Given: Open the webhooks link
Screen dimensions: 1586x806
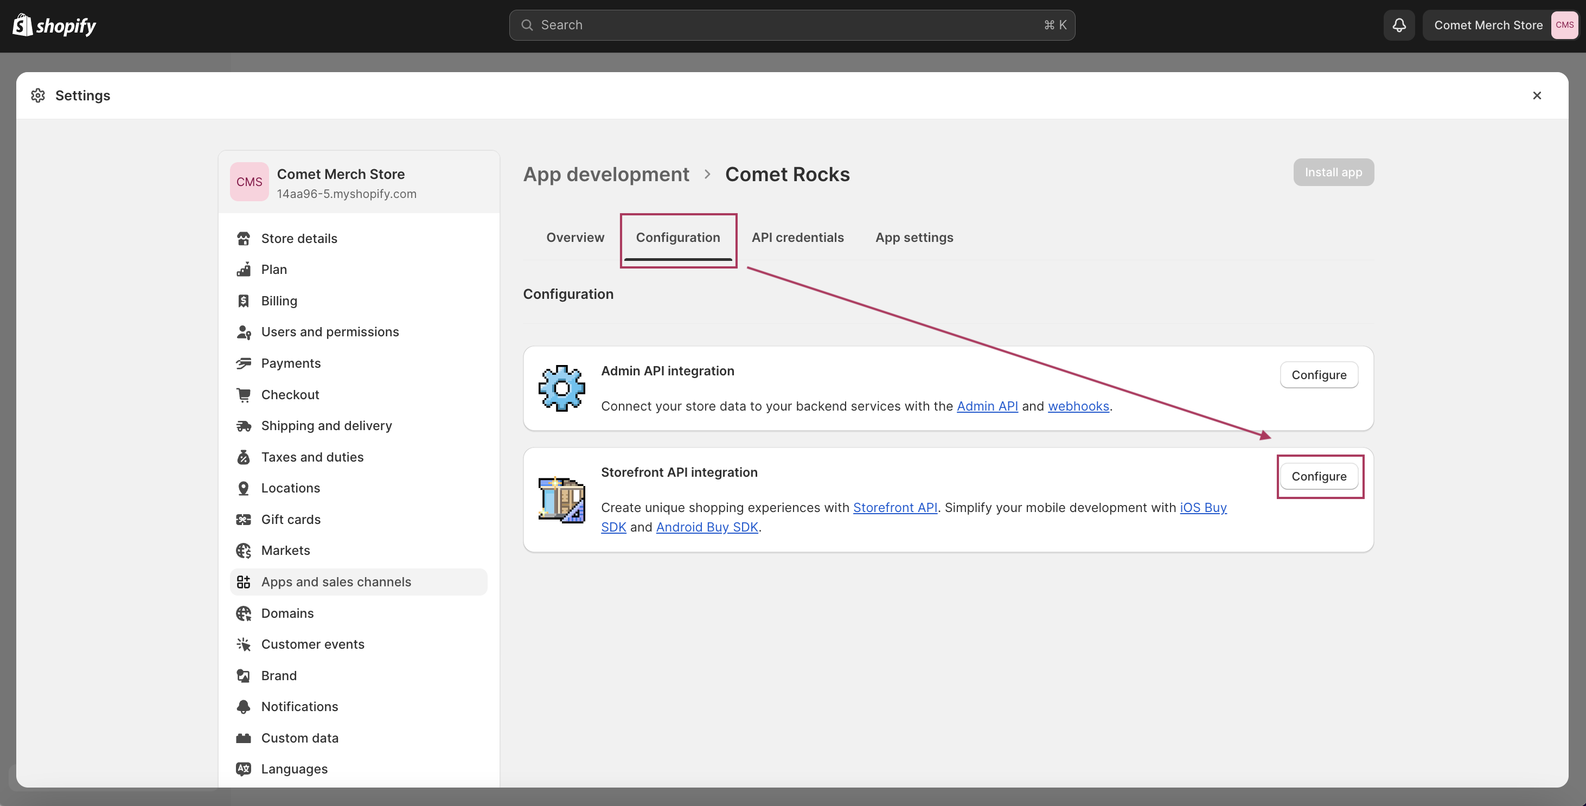Looking at the screenshot, I should (1079, 406).
